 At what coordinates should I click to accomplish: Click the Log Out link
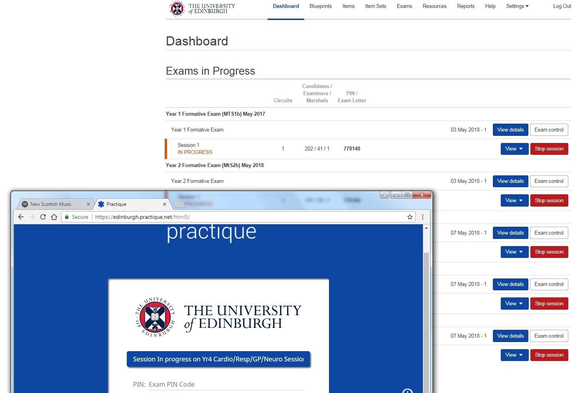coord(562,6)
